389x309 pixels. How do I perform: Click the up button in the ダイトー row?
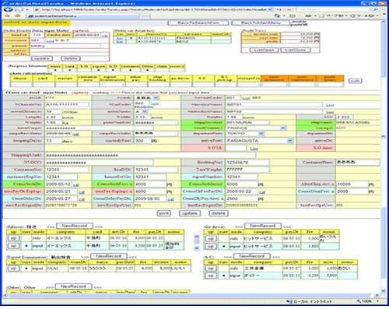pos(211,276)
